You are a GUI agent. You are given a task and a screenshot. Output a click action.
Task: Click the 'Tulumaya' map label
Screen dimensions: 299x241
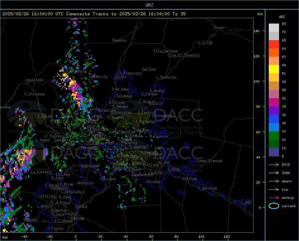[124, 96]
